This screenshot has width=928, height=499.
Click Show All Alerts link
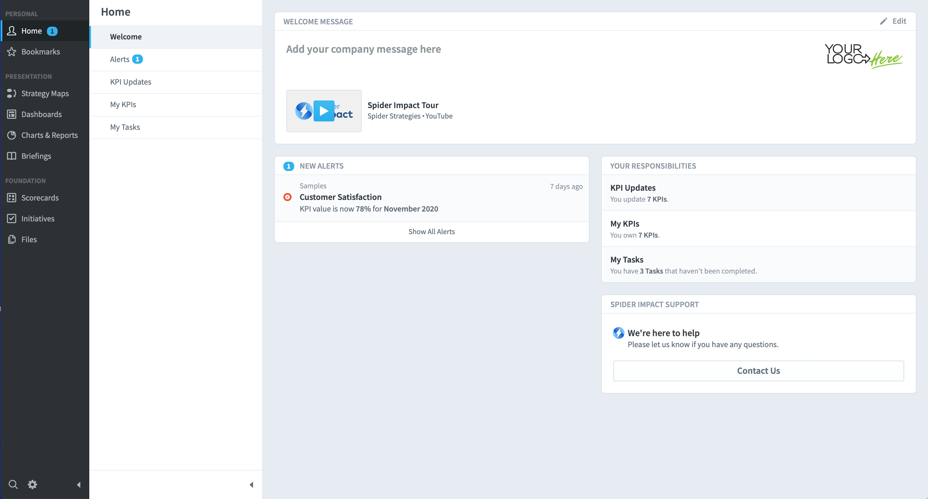point(431,232)
